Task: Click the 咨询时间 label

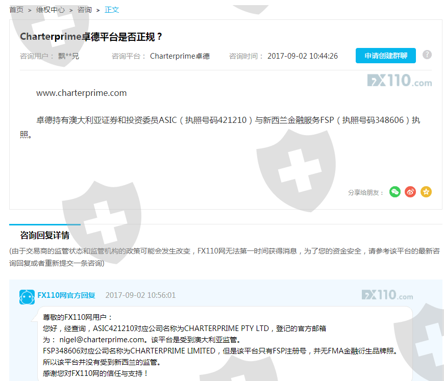Action: [x=245, y=56]
